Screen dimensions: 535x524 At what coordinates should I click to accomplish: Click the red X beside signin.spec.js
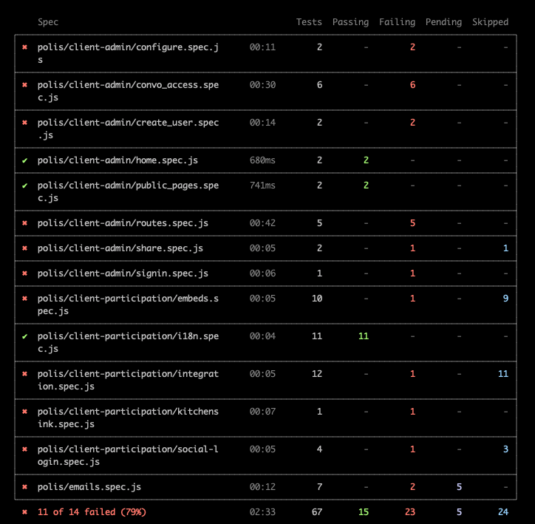24,273
